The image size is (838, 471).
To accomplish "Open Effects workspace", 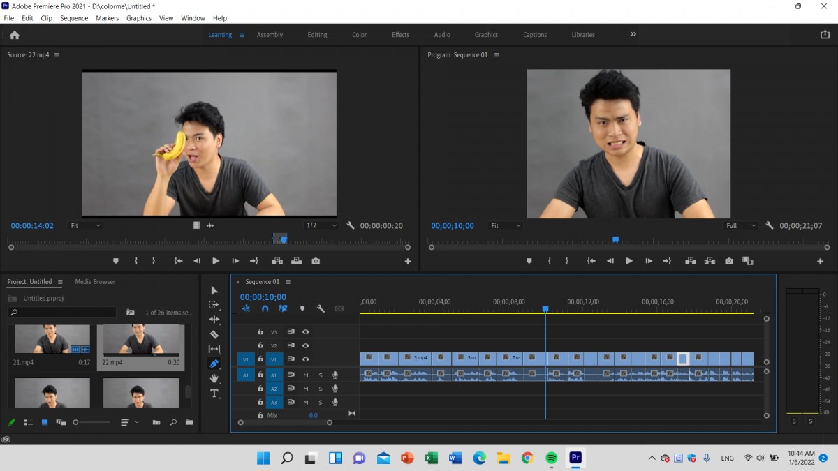I will pos(400,35).
